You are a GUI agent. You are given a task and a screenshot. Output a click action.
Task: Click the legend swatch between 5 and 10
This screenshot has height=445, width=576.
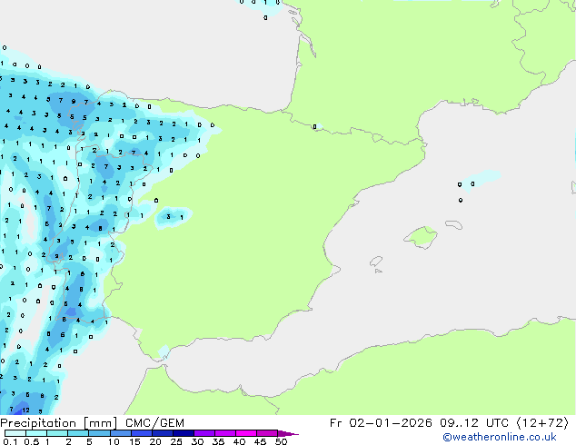(99, 433)
